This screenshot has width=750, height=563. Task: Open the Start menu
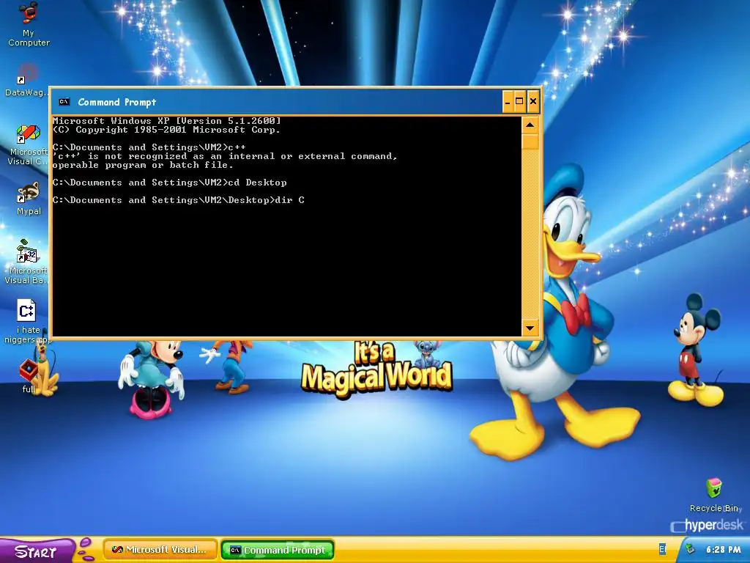tap(37, 551)
